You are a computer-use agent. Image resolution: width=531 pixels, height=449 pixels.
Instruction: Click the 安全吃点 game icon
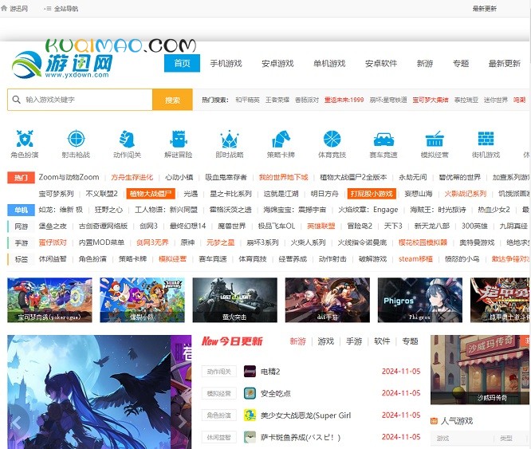pyautogui.click(x=250, y=393)
